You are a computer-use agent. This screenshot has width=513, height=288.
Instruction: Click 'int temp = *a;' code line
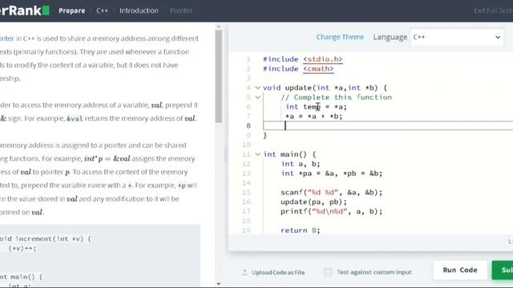tap(316, 106)
